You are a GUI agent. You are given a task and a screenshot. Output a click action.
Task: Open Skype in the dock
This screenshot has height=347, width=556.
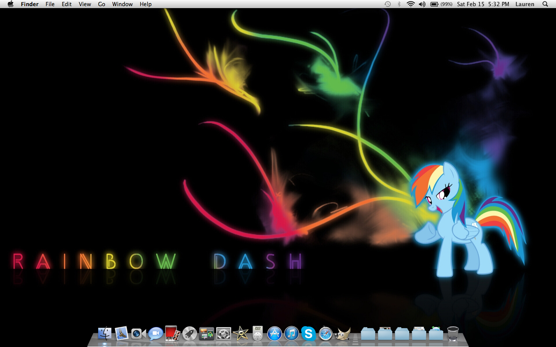[309, 334]
